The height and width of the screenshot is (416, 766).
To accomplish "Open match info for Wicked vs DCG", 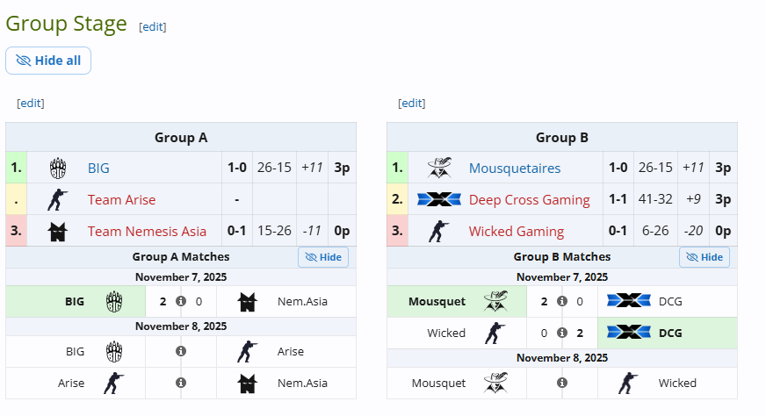I will (x=562, y=333).
